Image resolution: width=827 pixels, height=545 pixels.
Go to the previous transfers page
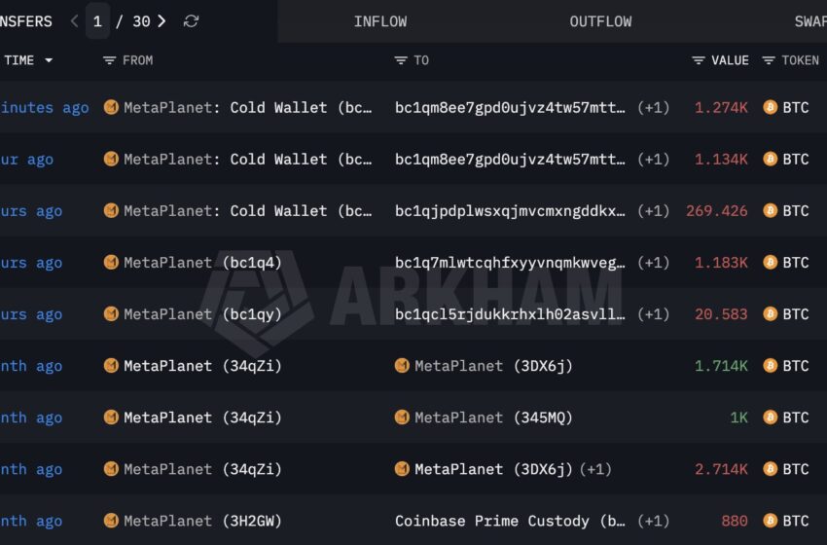tap(74, 21)
